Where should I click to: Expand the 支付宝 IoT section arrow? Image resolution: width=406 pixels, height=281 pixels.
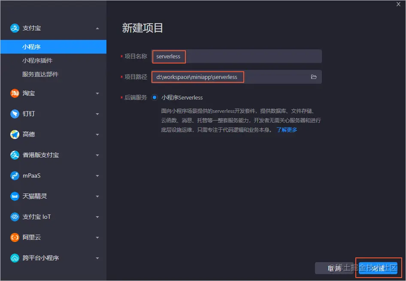pyautogui.click(x=97, y=217)
